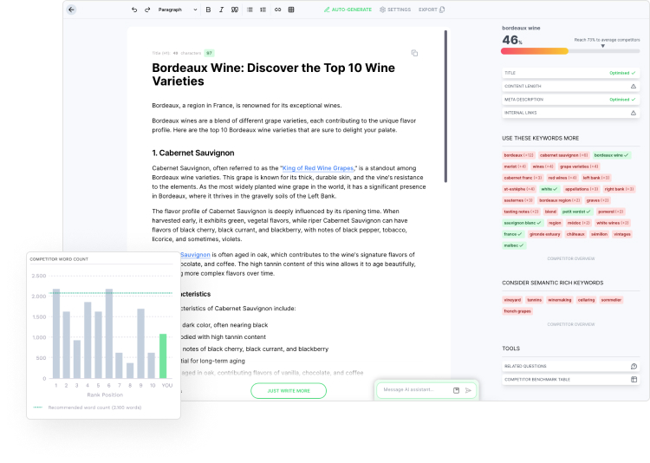
Task: Click the template icon in the AI assistant box
Action: 456,390
